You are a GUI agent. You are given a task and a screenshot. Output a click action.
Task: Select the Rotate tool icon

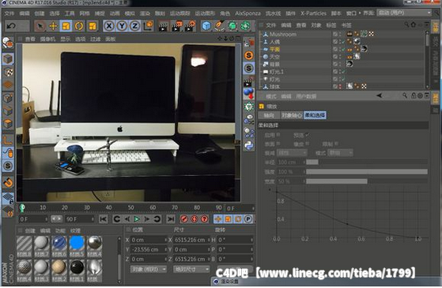click(x=79, y=26)
